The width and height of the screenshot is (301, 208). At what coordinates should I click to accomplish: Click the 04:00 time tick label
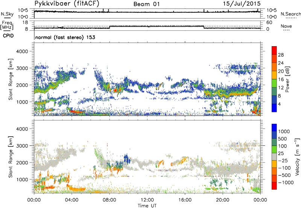(x=72, y=200)
